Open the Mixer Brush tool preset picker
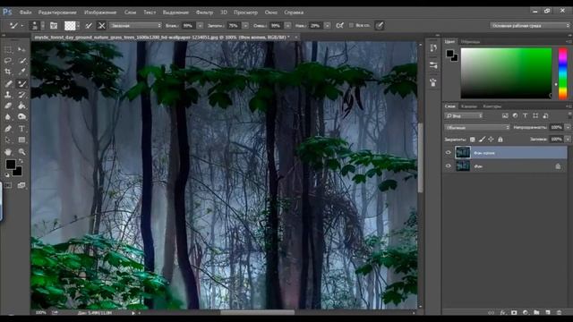Viewport: 573px width, 322px height. (16, 26)
